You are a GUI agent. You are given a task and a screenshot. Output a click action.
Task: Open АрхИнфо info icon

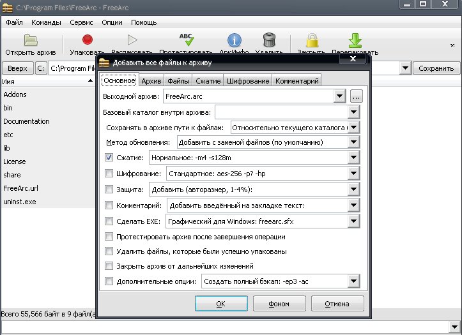pos(235,41)
